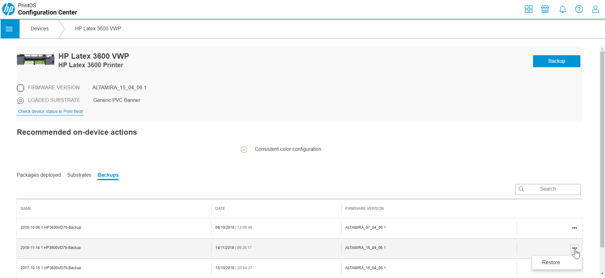This screenshot has width=605, height=278.
Task: Open the hamburger navigation menu
Action: click(9, 29)
